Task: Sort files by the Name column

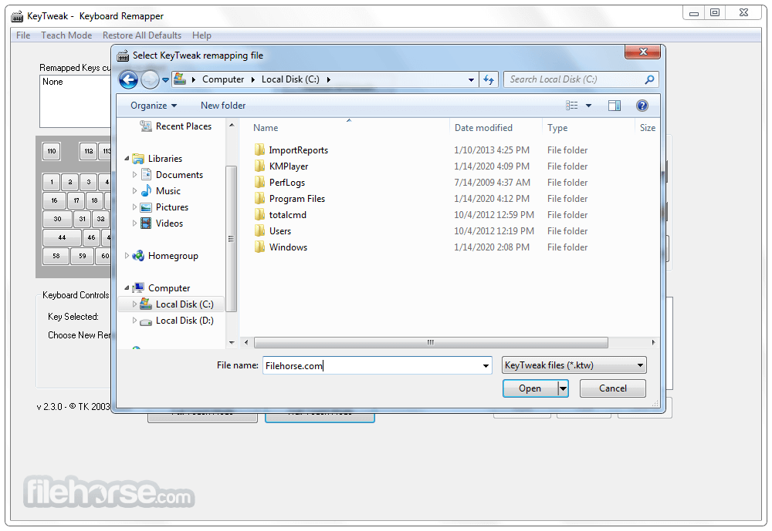Action: click(x=266, y=128)
